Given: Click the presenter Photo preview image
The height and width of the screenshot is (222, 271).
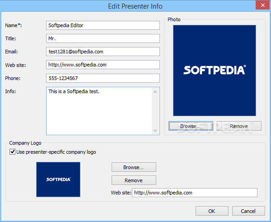Looking at the screenshot, I should tap(215, 71).
